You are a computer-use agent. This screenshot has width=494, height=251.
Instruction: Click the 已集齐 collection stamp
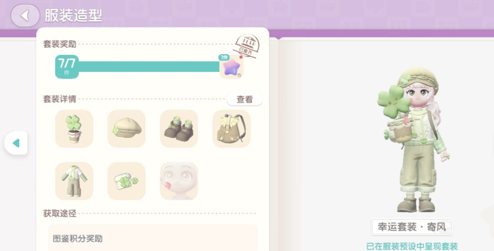point(247,46)
